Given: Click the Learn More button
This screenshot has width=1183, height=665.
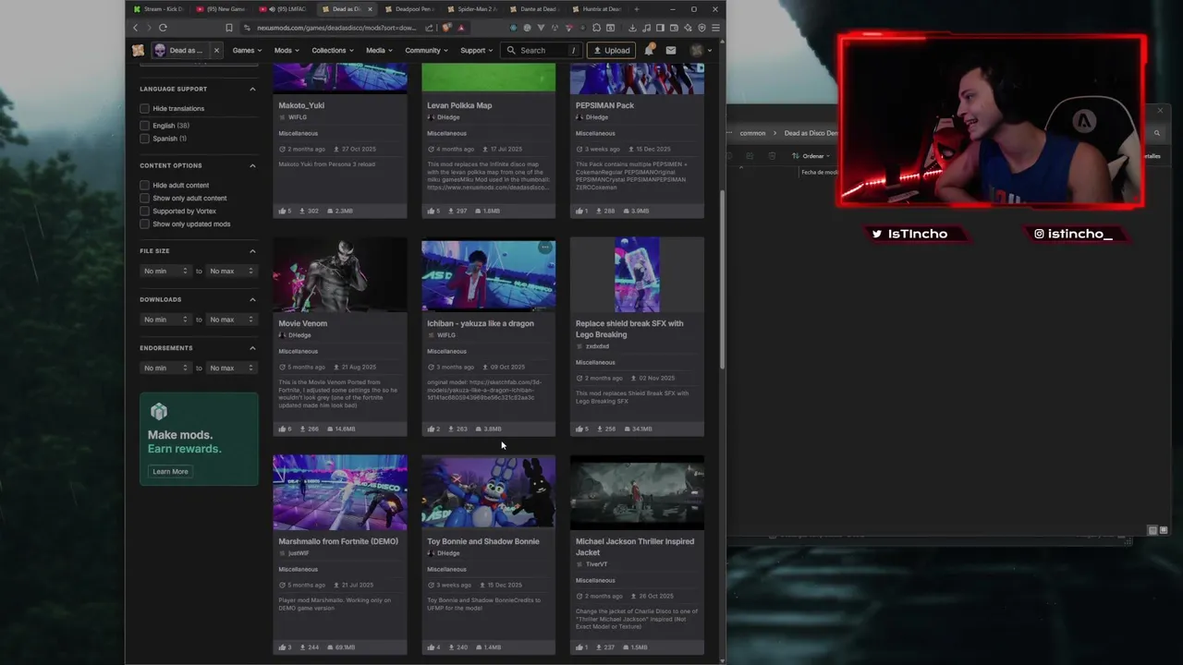Looking at the screenshot, I should [170, 471].
